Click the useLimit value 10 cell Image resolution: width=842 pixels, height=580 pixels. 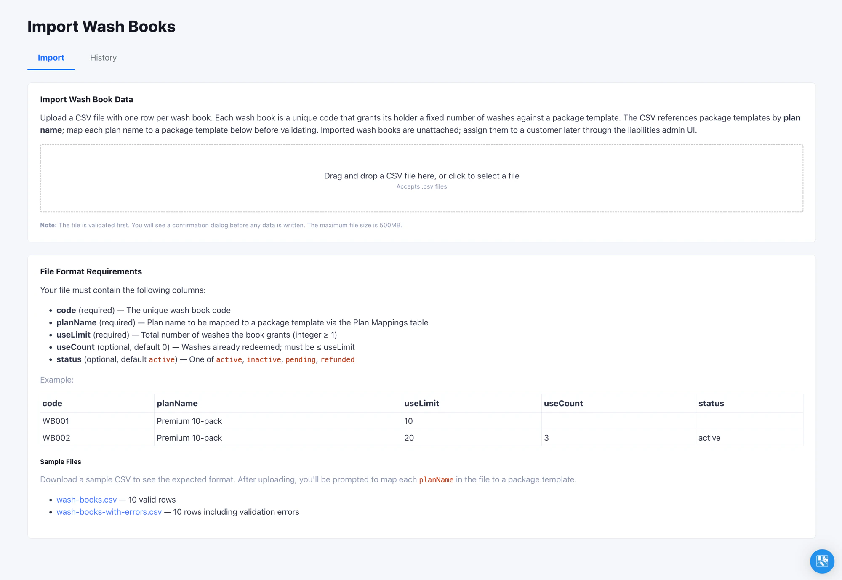point(472,421)
